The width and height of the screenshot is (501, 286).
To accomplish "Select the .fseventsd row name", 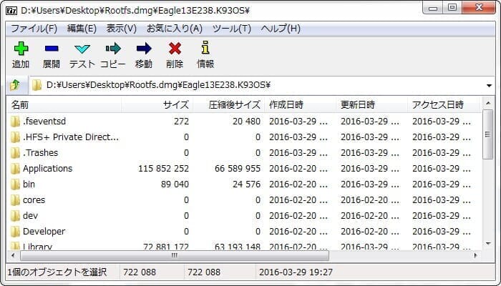I will tap(44, 122).
